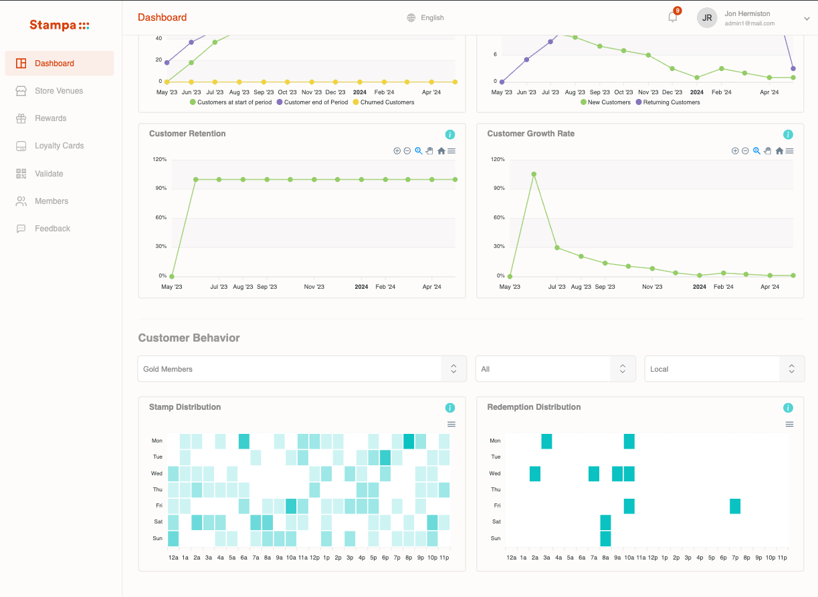Viewport: 818px width, 597px height.
Task: Open the Local dropdown
Action: coord(724,368)
